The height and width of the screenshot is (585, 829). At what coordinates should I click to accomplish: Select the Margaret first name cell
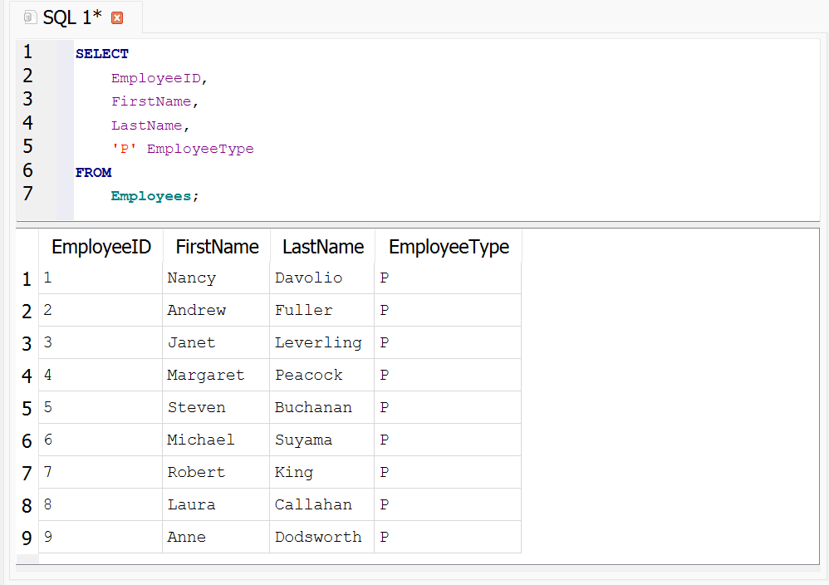[205, 376]
